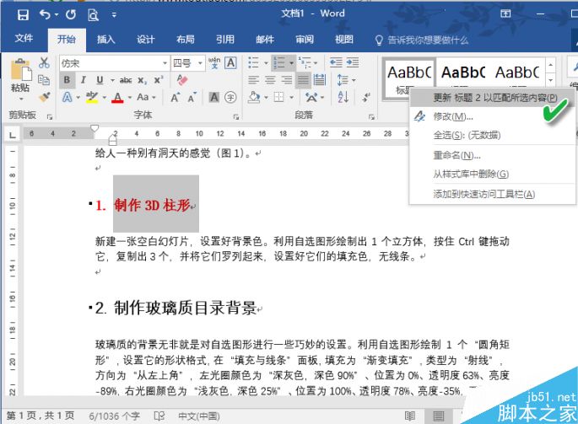Decrease paragraph indent
The image size is (578, 424).
(x=336, y=62)
